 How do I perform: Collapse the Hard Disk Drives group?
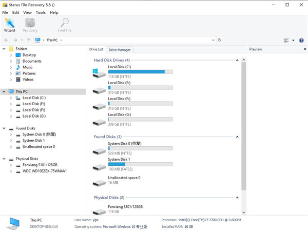(x=237, y=61)
